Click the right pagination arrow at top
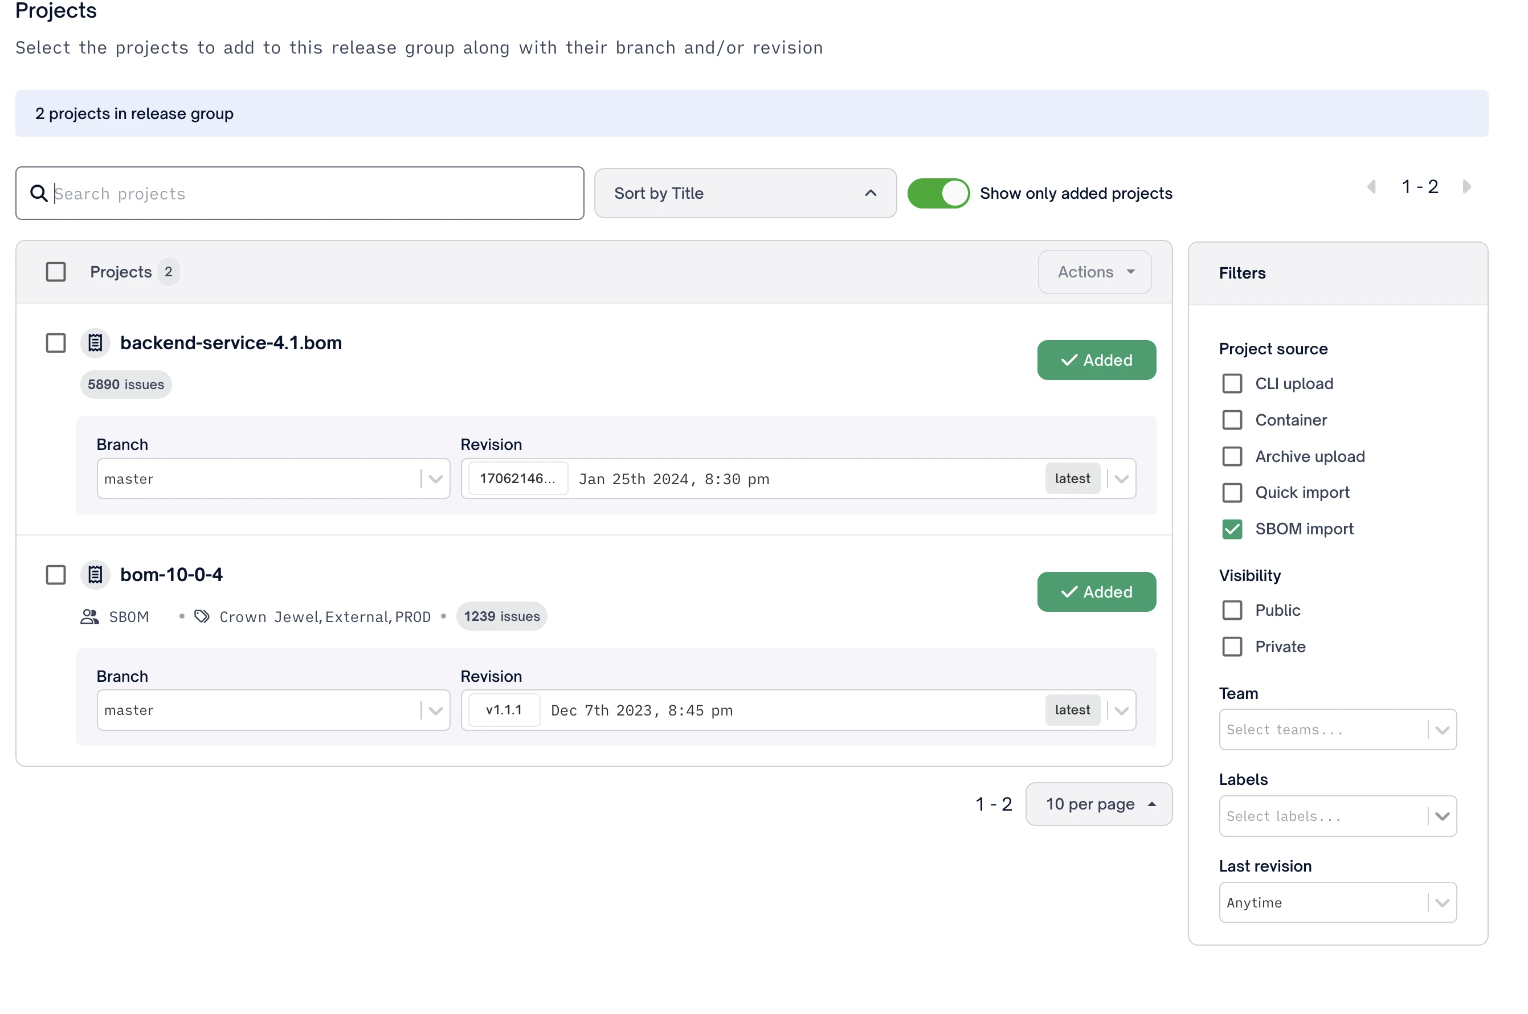 coord(1466,186)
